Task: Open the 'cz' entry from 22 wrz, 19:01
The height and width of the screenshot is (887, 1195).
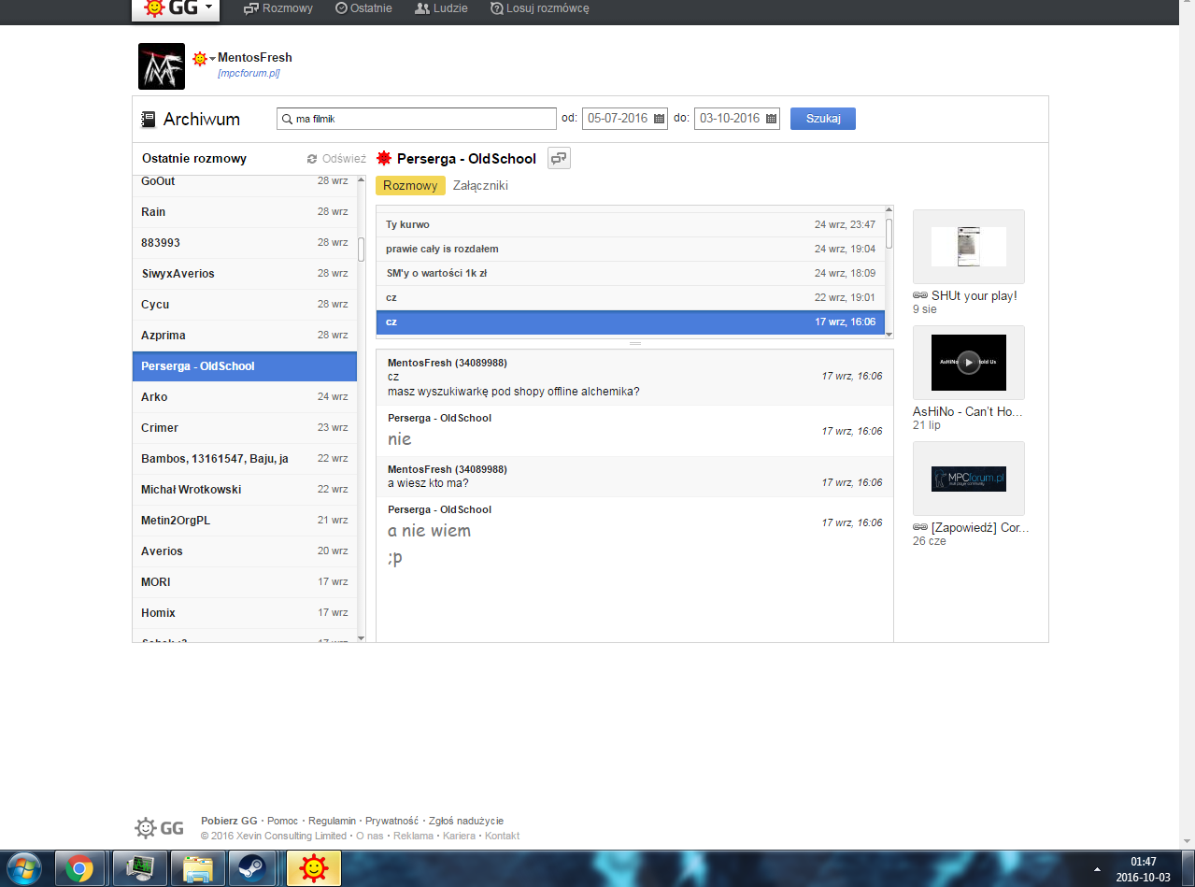Action: coord(631,298)
